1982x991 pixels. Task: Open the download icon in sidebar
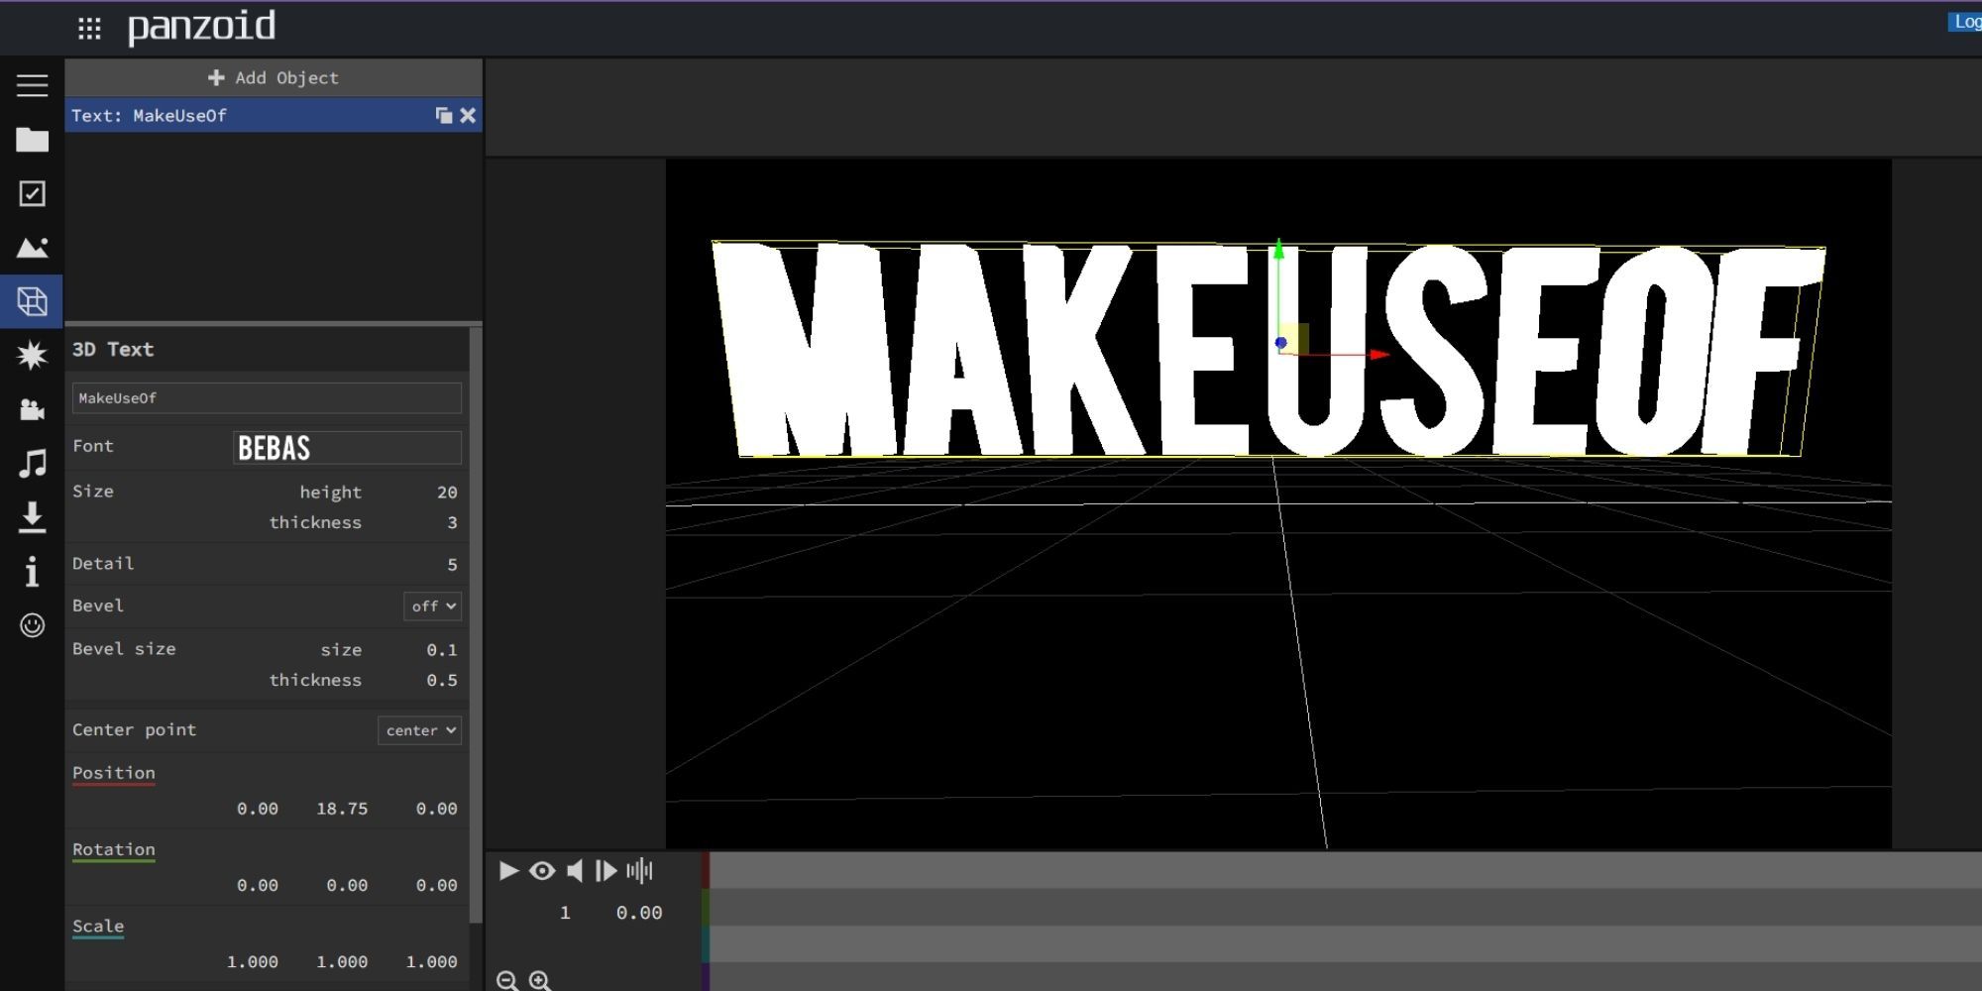coord(32,516)
